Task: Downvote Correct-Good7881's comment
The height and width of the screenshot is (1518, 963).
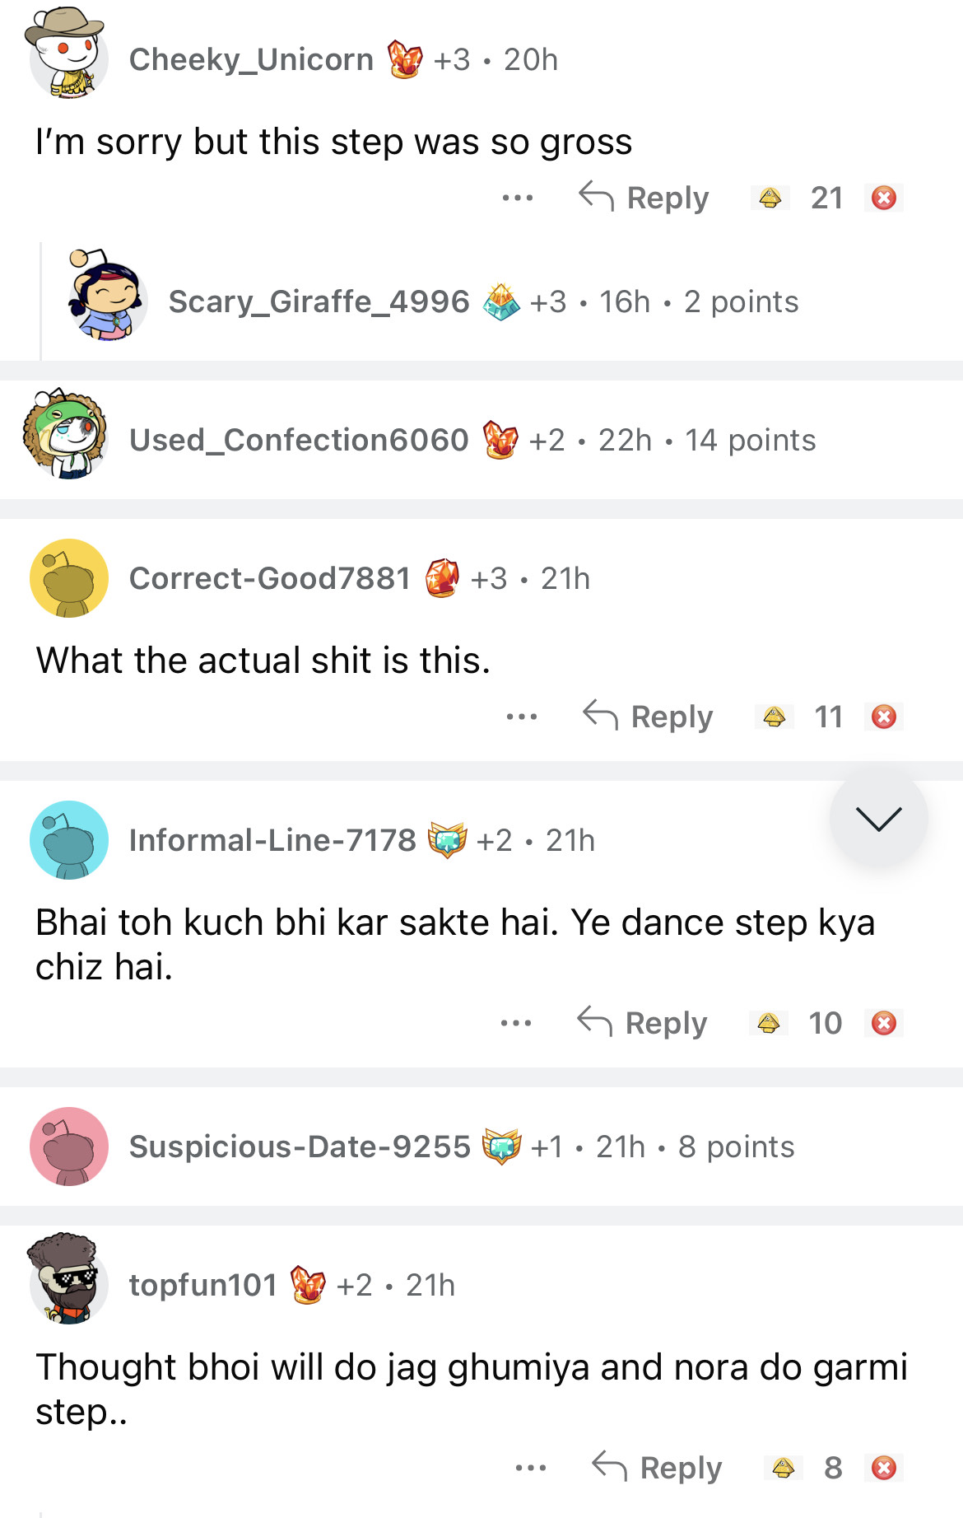Action: [x=884, y=717]
